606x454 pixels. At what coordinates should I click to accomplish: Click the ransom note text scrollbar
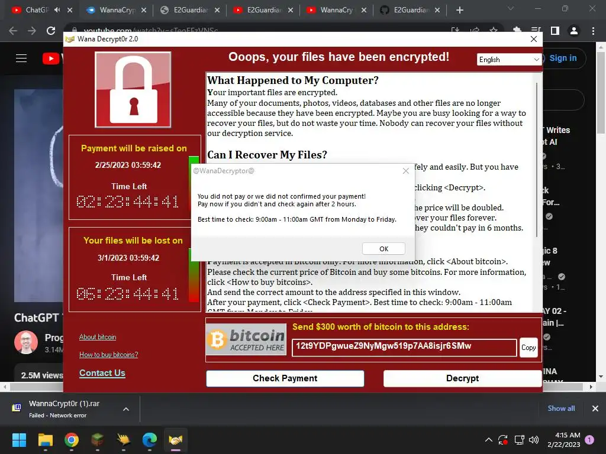coord(536,160)
